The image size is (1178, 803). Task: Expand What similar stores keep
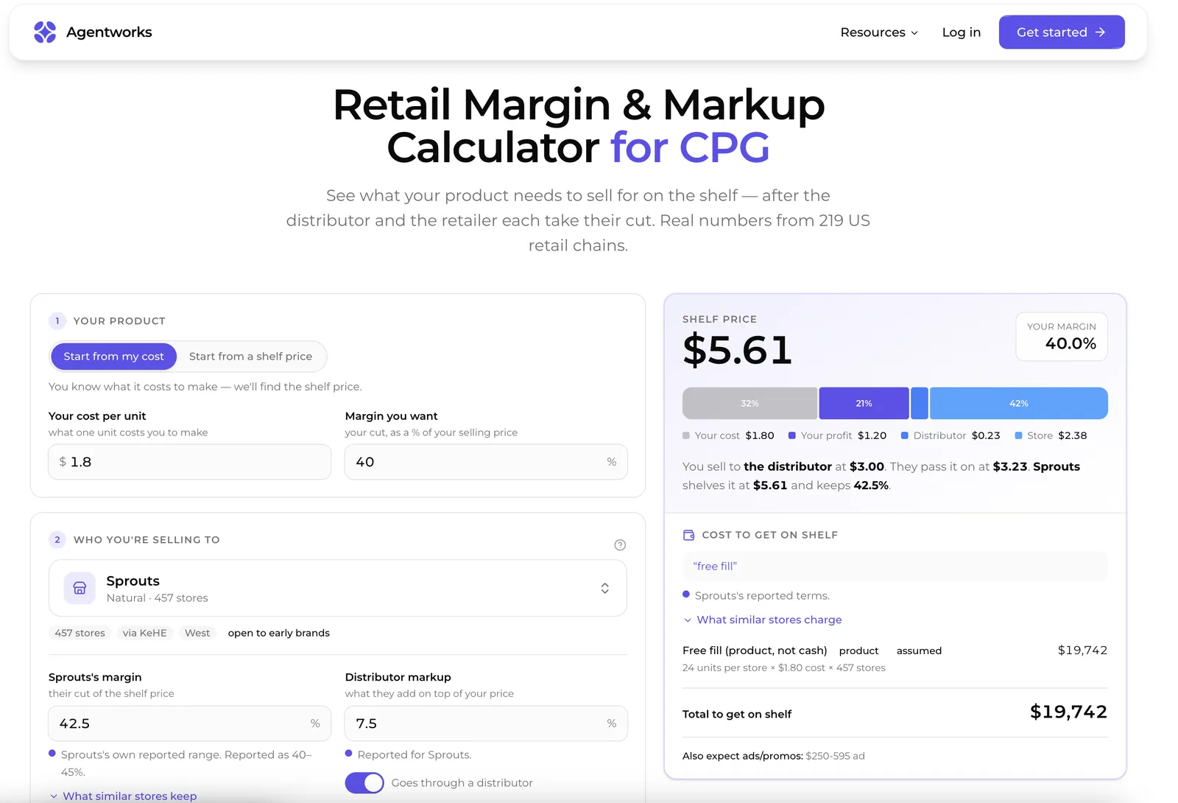click(x=123, y=796)
